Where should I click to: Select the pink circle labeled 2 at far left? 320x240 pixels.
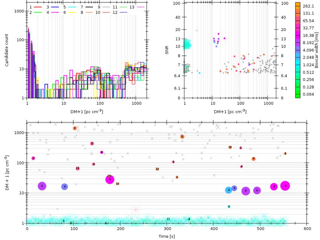point(33,158)
